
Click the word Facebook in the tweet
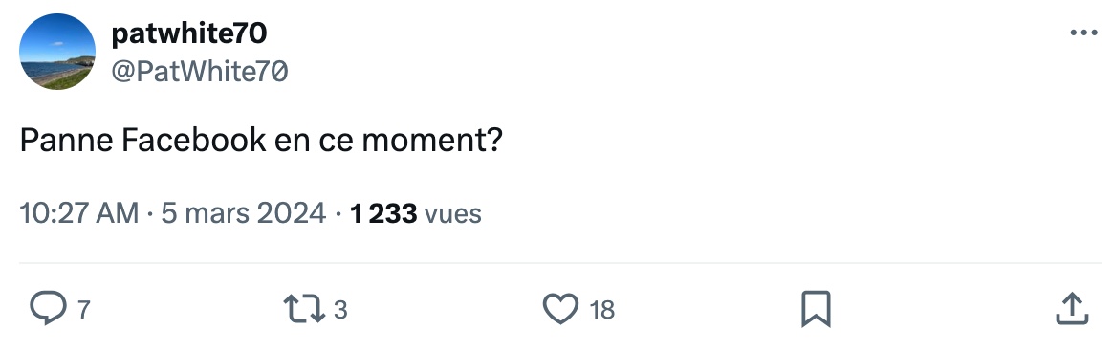pyautogui.click(x=194, y=141)
